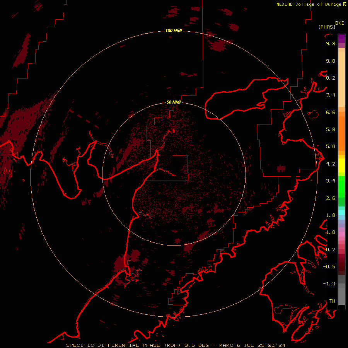Viewport: 348px width, 348px height.
Task: Click the 50 NMI range ring label
Action: point(174,102)
